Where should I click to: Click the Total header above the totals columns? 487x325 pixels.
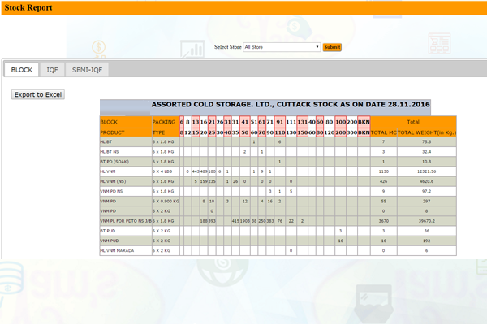point(413,122)
